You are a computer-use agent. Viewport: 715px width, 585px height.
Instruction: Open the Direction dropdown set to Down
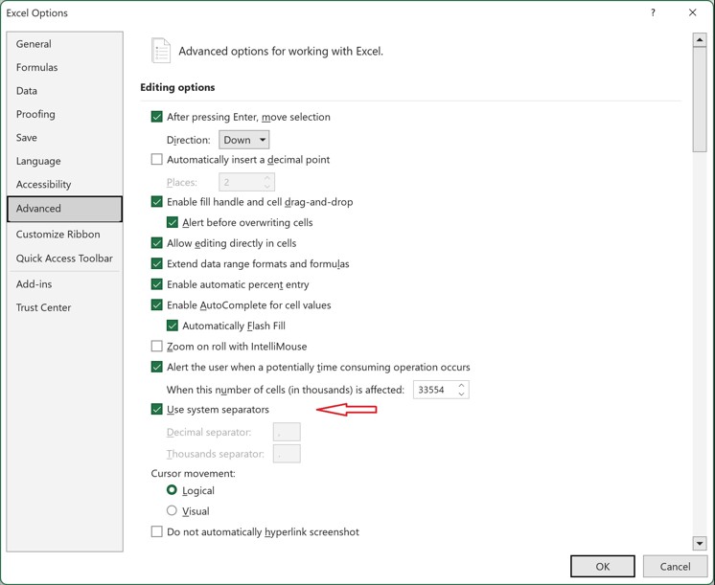coord(244,140)
